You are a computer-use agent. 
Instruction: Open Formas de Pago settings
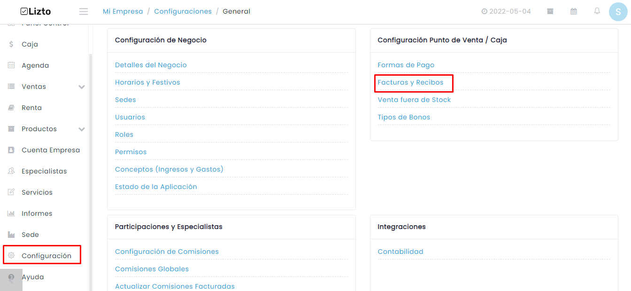coord(406,65)
